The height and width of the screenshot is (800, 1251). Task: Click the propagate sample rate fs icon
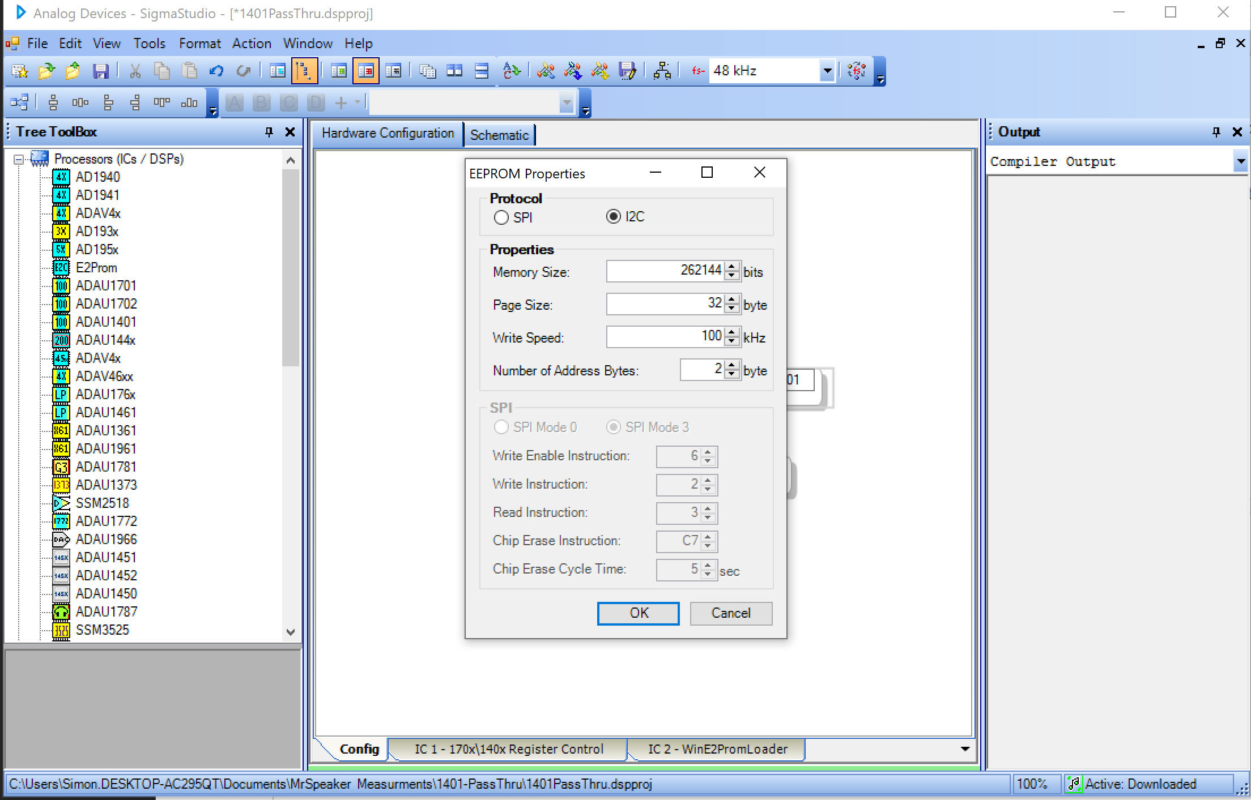click(857, 71)
